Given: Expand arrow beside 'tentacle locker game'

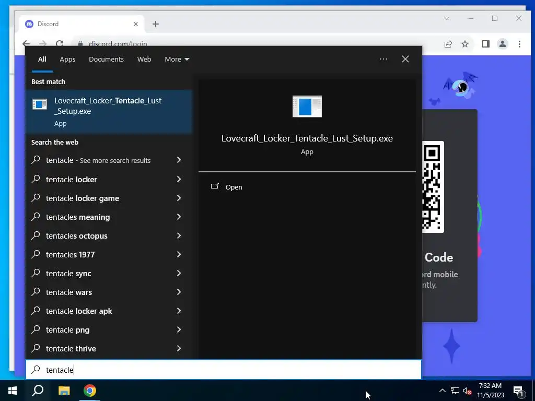Looking at the screenshot, I should click(179, 198).
